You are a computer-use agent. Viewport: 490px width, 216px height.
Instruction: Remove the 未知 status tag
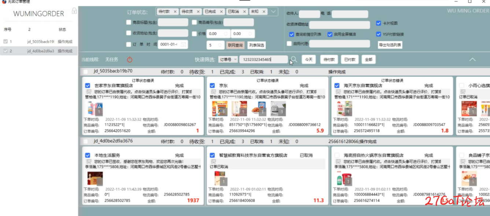pyautogui.click(x=263, y=12)
